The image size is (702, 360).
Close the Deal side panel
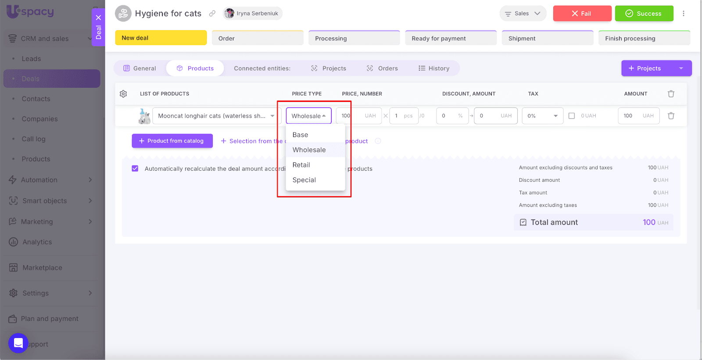click(x=98, y=18)
